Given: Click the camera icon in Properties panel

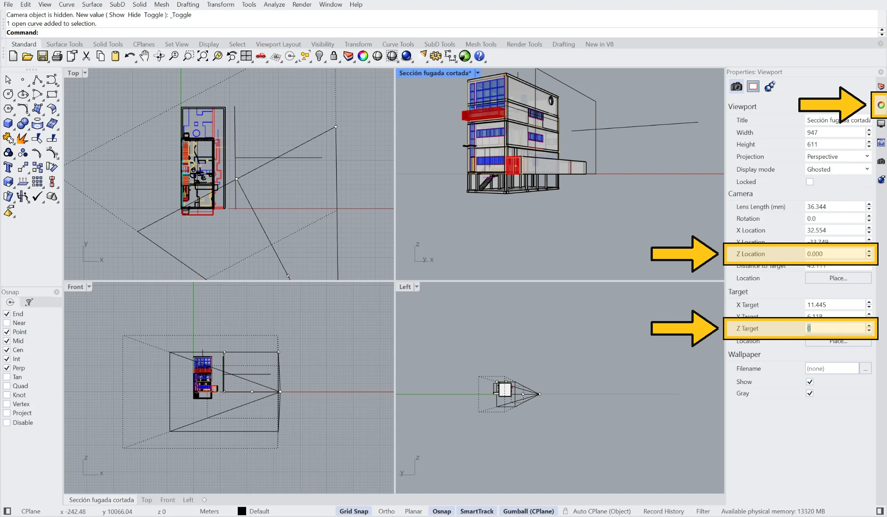Looking at the screenshot, I should point(736,86).
